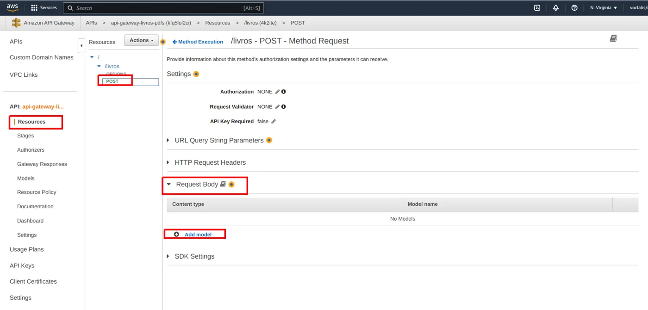Open APIs in the left sidebar
Screen dimensions: 648x310
(16, 42)
